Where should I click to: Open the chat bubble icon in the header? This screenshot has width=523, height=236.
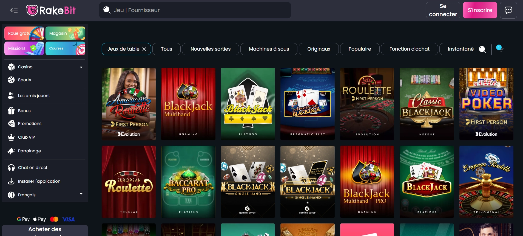508,10
